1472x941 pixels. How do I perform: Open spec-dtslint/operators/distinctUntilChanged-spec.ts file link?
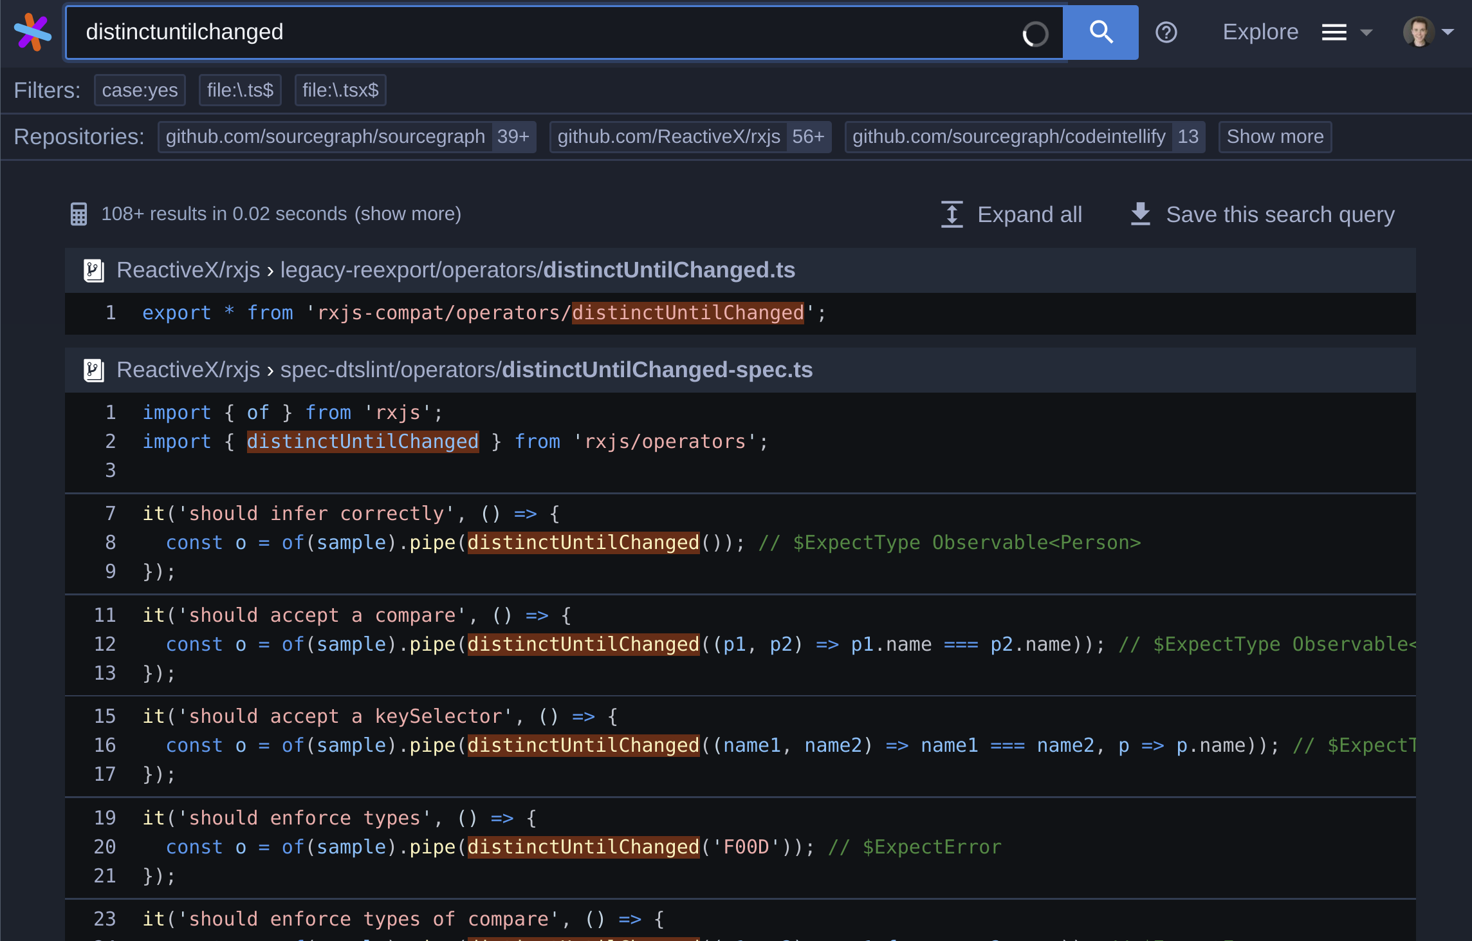[x=546, y=370]
